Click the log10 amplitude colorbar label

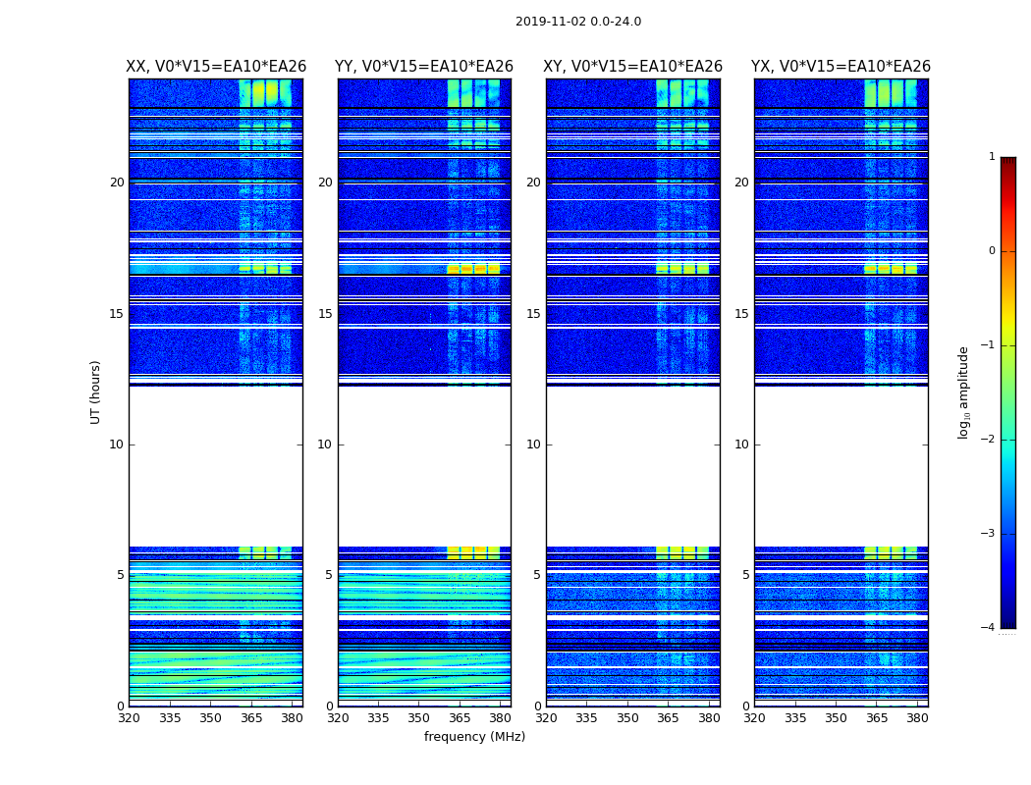(964, 392)
